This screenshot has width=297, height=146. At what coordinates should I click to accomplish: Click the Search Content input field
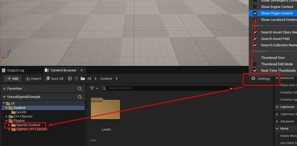[x=168, y=88]
